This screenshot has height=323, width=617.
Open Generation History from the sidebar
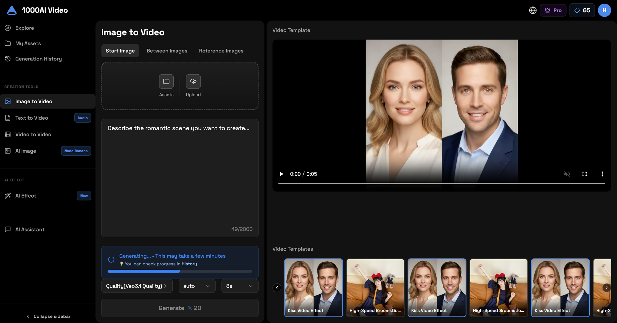pos(38,59)
